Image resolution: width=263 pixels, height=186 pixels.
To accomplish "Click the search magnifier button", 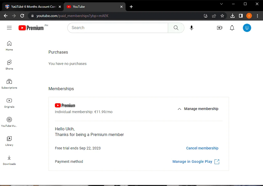I will [x=176, y=28].
